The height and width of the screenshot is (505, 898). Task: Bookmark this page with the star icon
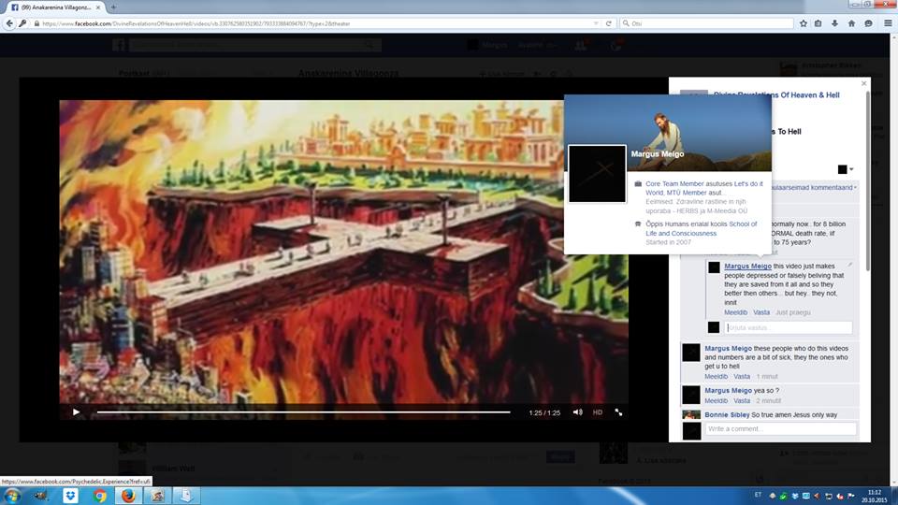click(x=804, y=23)
